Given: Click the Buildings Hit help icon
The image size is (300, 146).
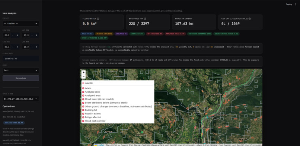Looking at the screenshot, I should click(x=145, y=19).
